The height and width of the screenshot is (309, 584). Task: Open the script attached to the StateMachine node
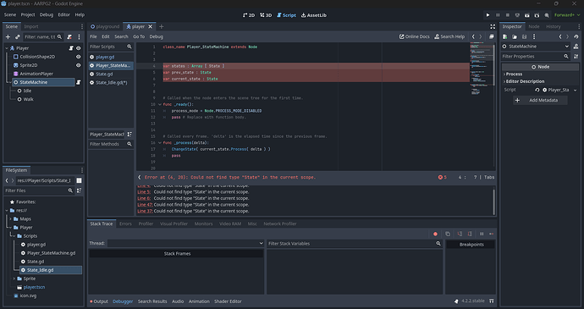(79, 82)
